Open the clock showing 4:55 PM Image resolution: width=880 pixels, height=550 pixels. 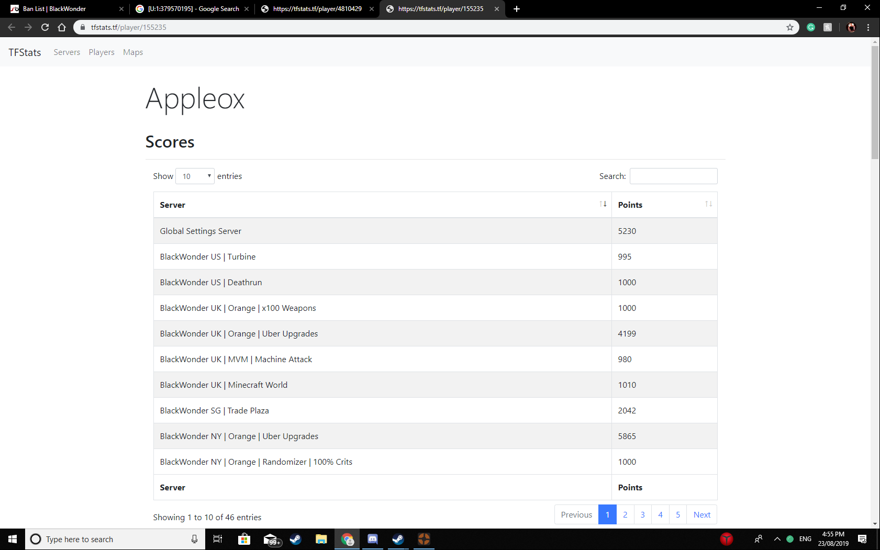click(833, 539)
